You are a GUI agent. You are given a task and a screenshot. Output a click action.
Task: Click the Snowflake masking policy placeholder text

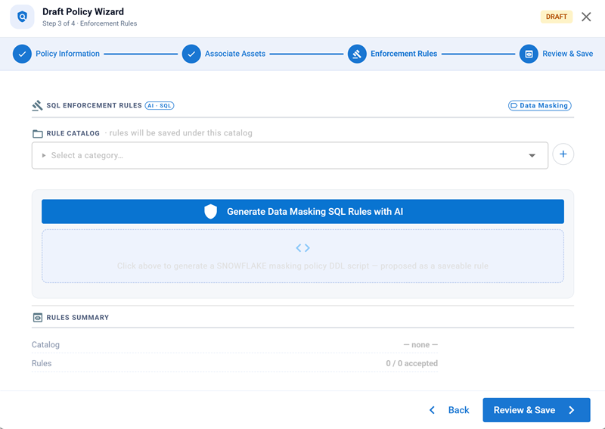[x=302, y=266]
